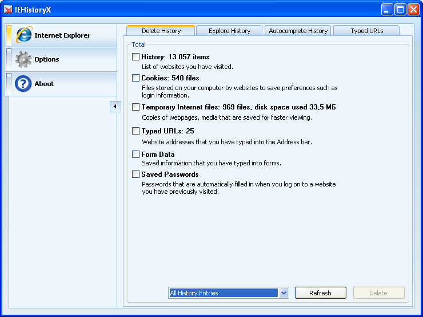Open the All History Entries dropdown arrow
Image resolution: width=423 pixels, height=317 pixels.
click(x=284, y=293)
